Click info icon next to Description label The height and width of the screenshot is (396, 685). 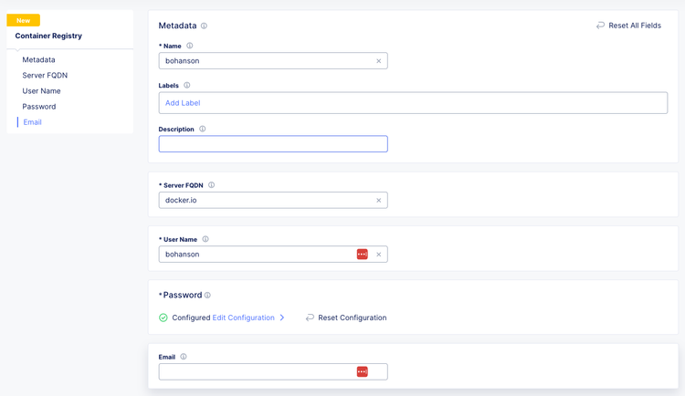pos(203,130)
